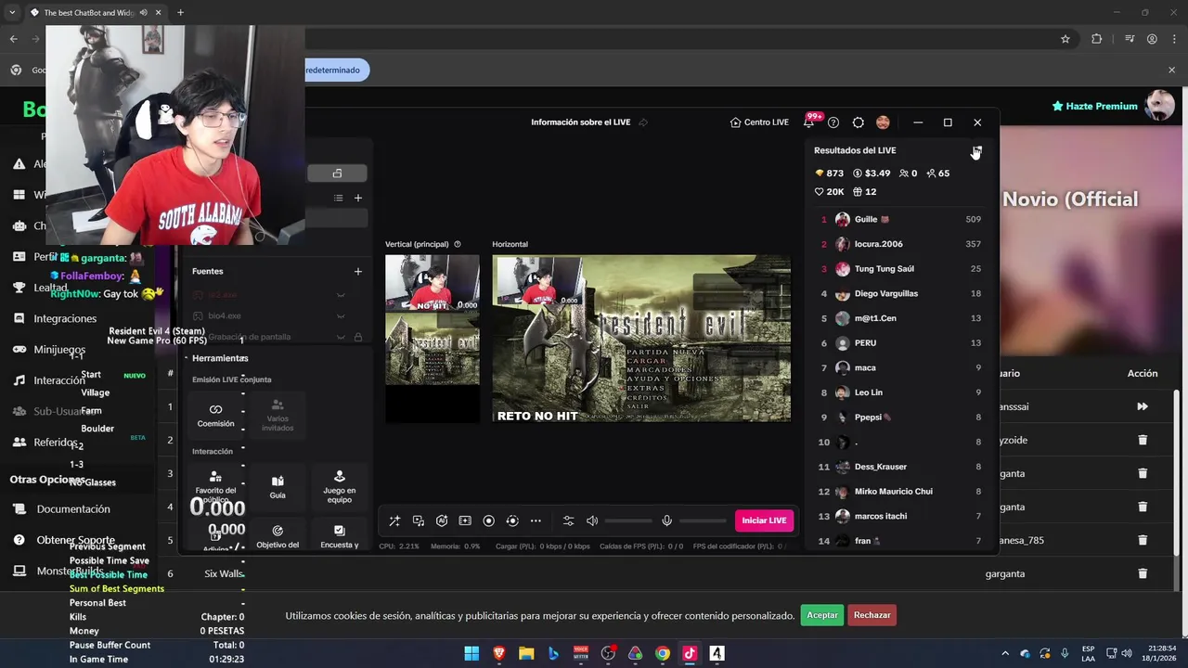The height and width of the screenshot is (668, 1188).
Task: Open the profile avatar in LIVE Studio
Action: [883, 122]
